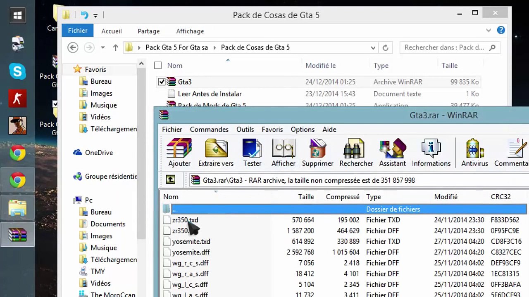
Task: Uncheck the Gta3 archive checkbox
Action: pyautogui.click(x=162, y=82)
